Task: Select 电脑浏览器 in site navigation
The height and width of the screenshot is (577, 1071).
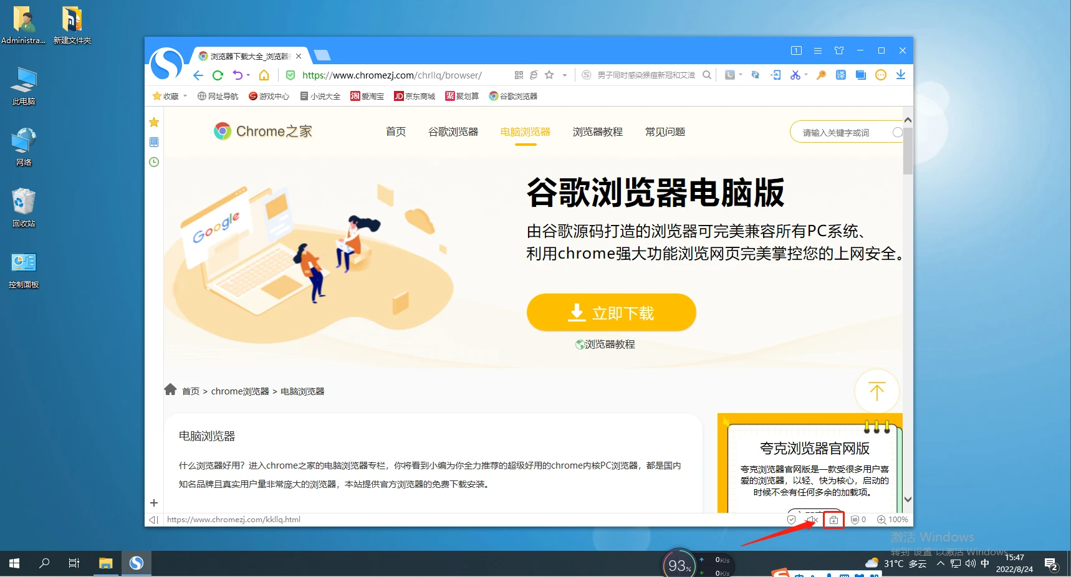Action: click(x=526, y=131)
